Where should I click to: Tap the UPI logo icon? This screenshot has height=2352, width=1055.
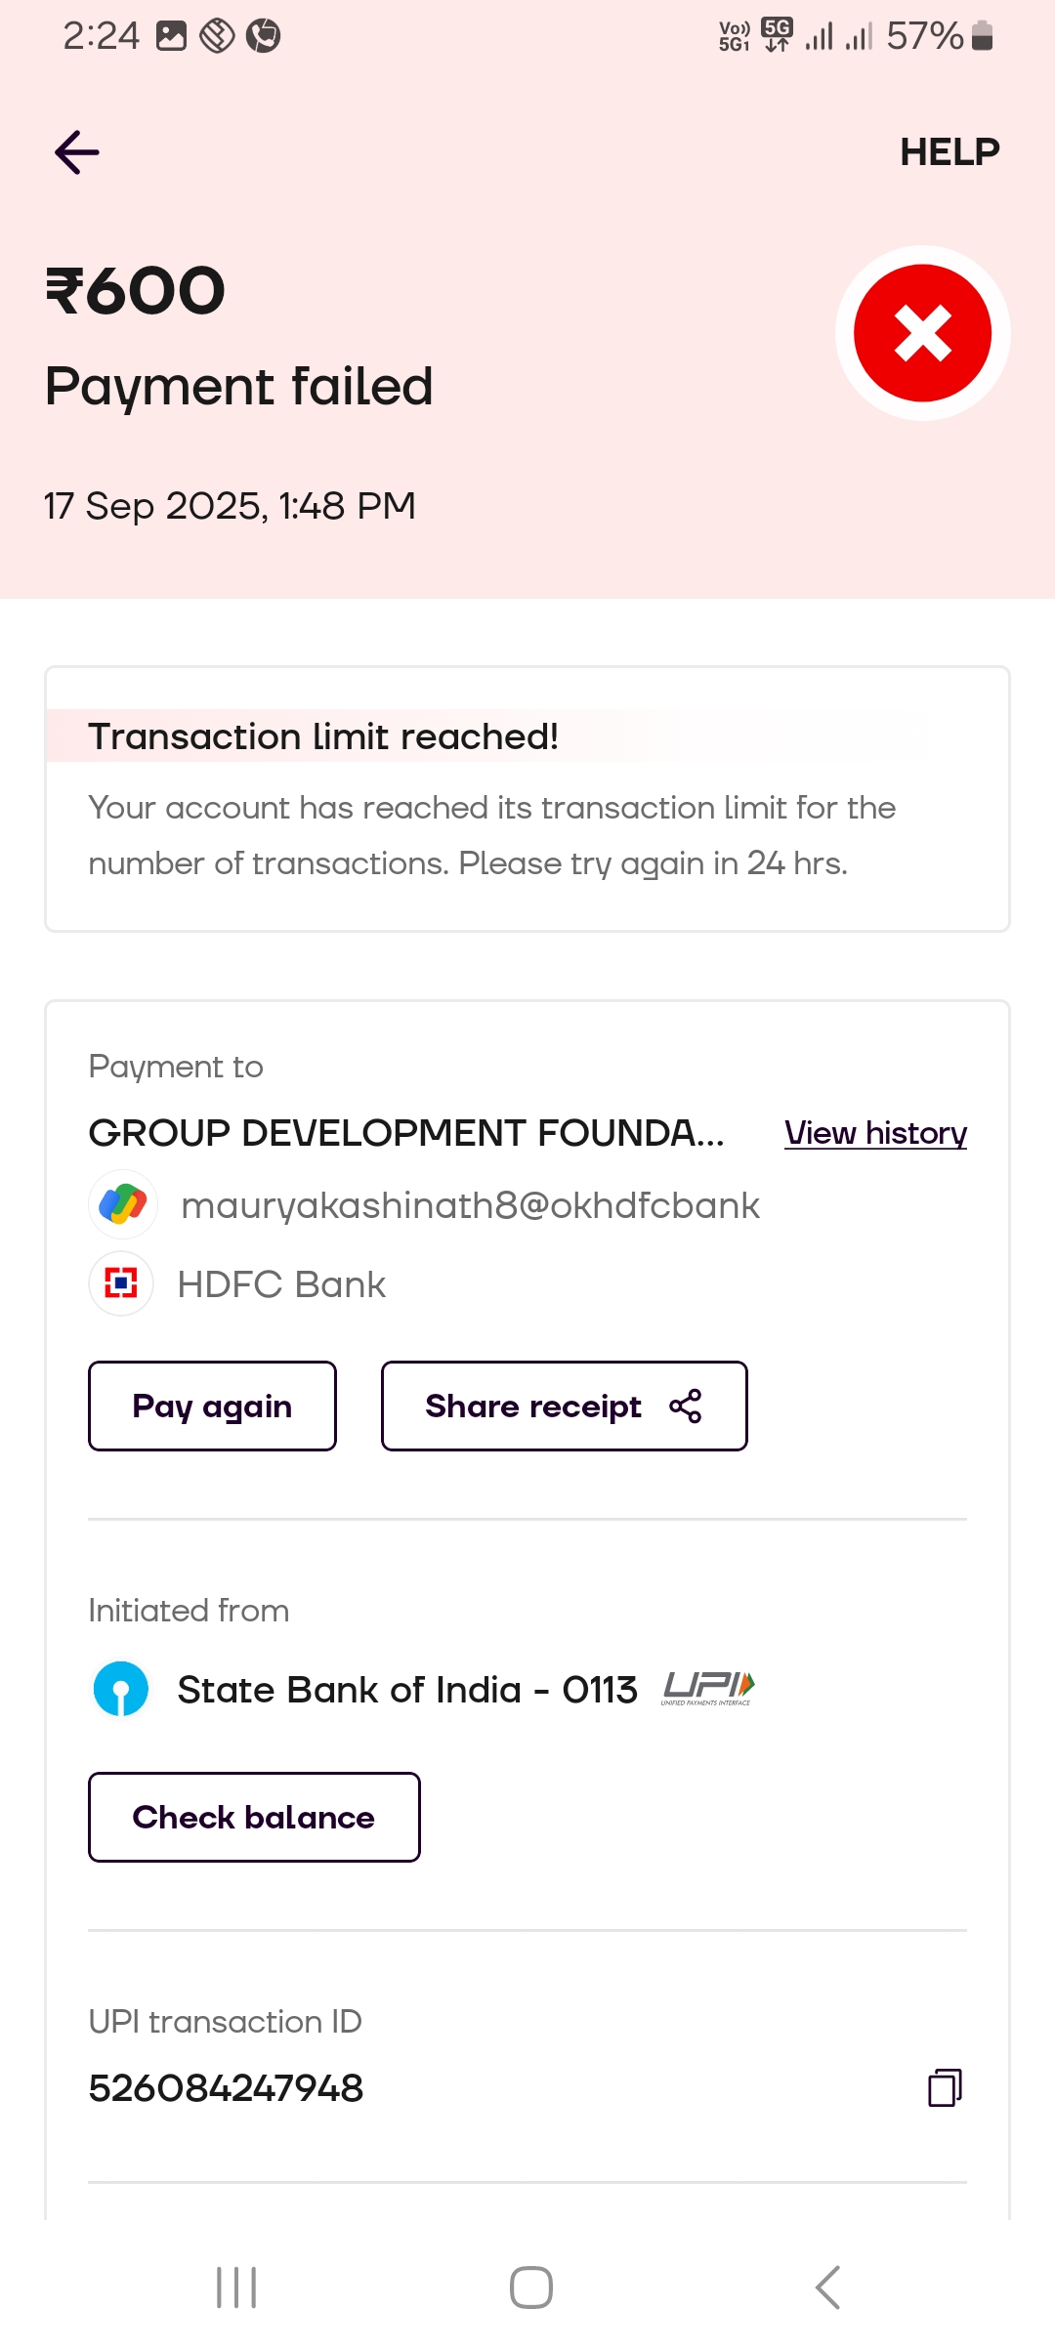[708, 1688]
